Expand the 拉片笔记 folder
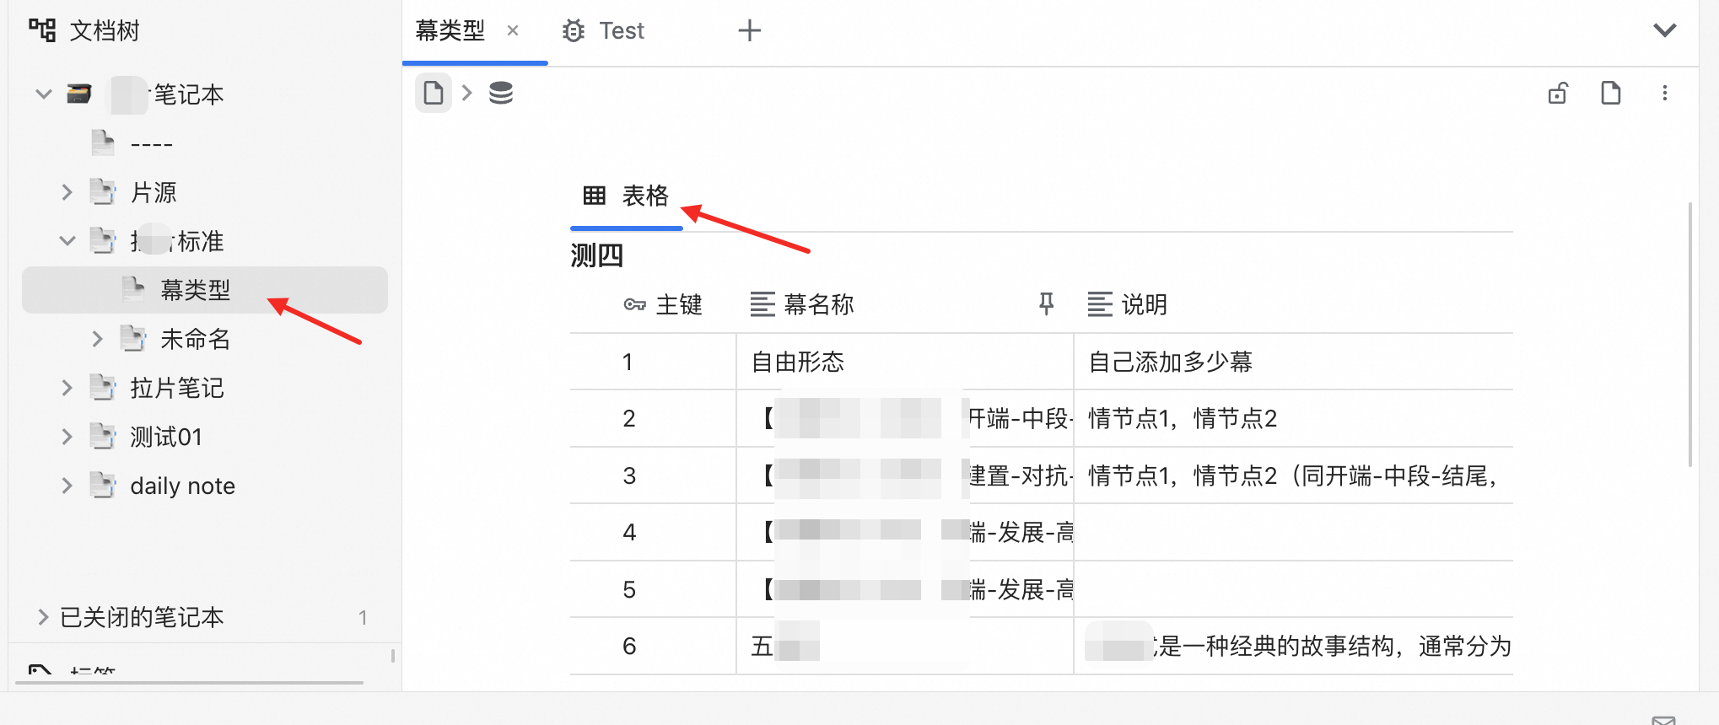Viewport: 1719px width, 725px height. tap(67, 388)
